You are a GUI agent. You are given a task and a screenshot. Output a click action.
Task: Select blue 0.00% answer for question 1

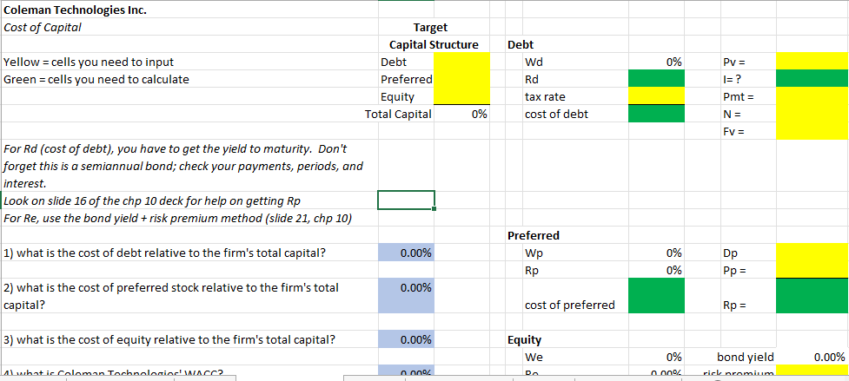coord(406,253)
